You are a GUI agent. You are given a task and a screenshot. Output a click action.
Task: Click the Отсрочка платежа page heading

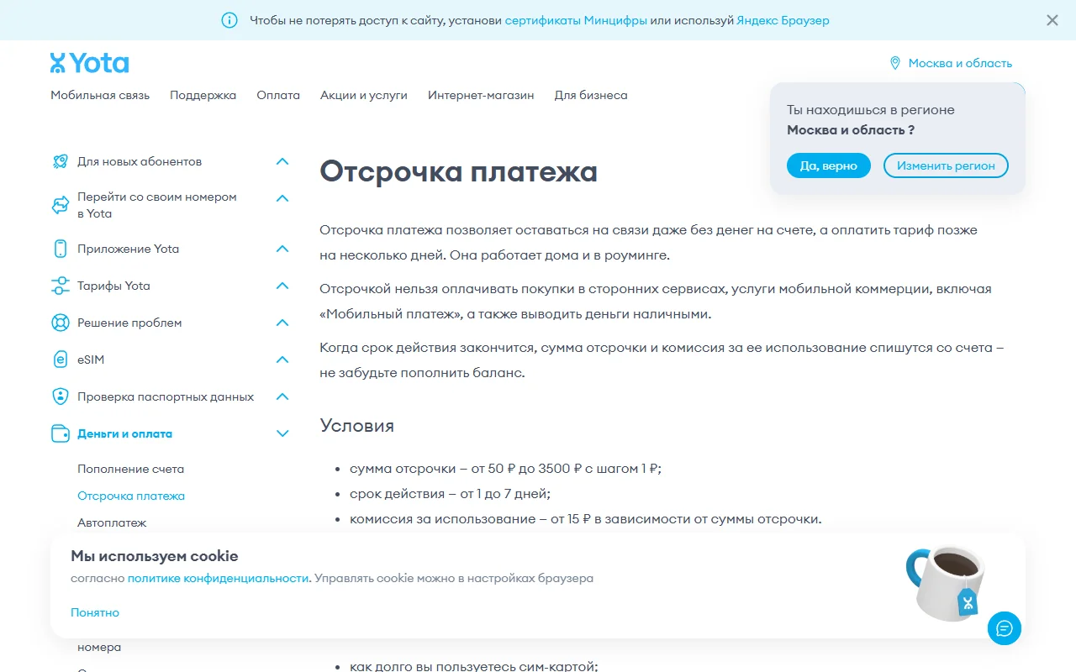pos(458,171)
